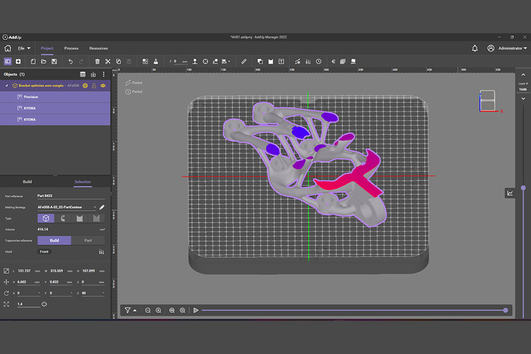This screenshot has width=531, height=354.
Task: Open the Build tab in lower panel
Action: (27, 181)
